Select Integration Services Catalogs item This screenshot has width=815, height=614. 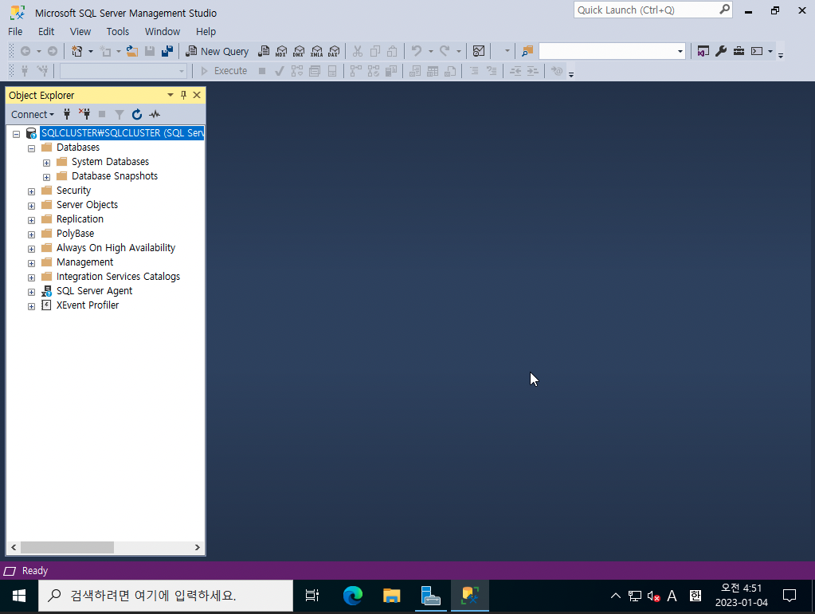pos(118,276)
